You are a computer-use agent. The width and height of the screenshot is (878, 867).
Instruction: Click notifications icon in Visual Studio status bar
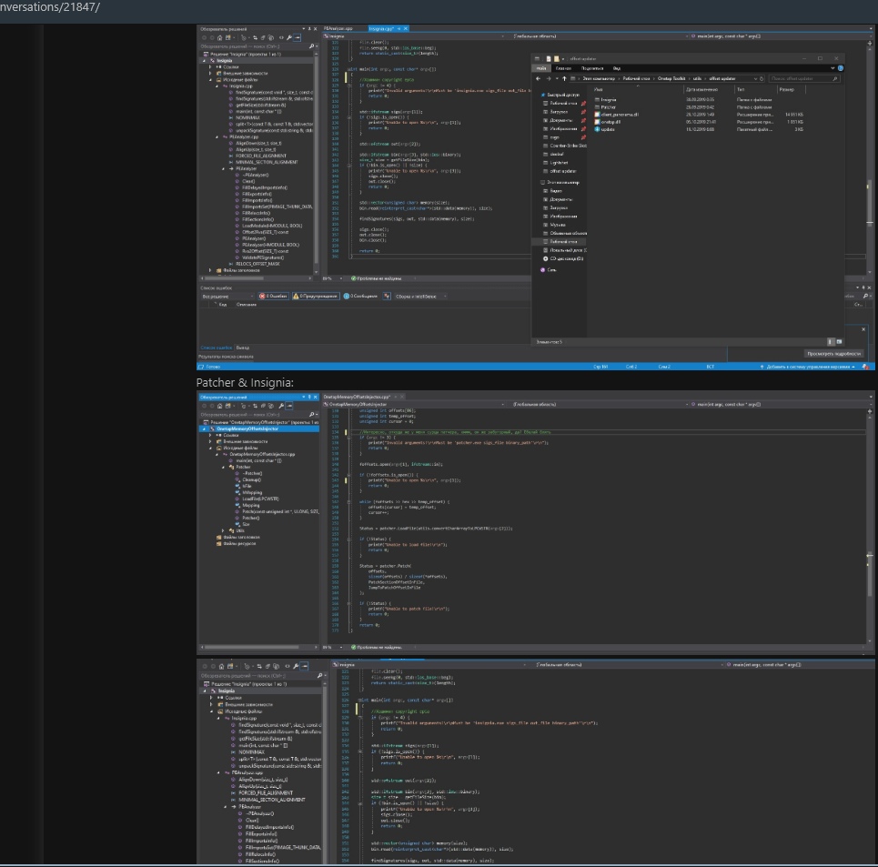coord(865,367)
